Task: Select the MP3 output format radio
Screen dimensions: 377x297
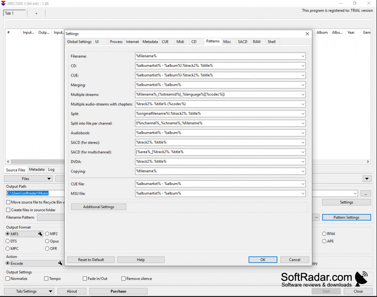Action: 8,234
